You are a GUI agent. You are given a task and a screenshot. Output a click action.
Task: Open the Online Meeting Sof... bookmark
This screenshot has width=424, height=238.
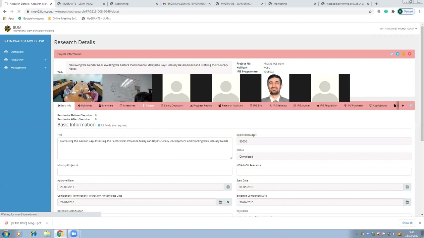[62, 19]
